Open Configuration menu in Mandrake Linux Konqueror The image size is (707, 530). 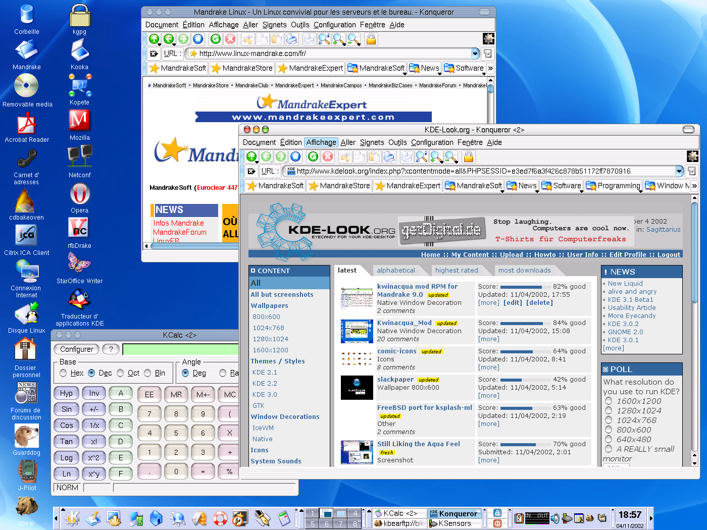[x=334, y=25]
